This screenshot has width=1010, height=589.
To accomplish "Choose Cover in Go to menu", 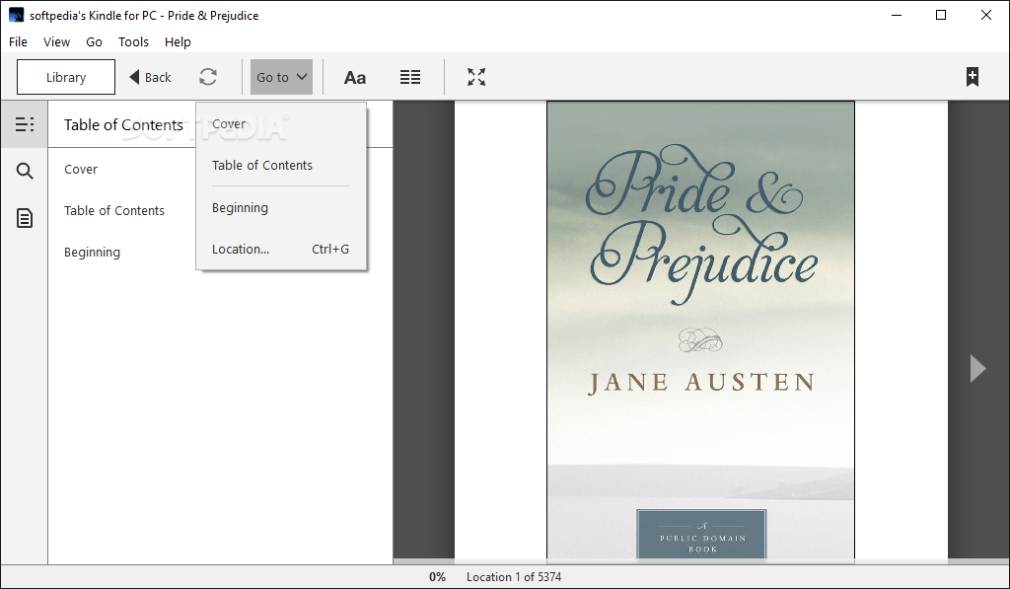I will click(281, 123).
